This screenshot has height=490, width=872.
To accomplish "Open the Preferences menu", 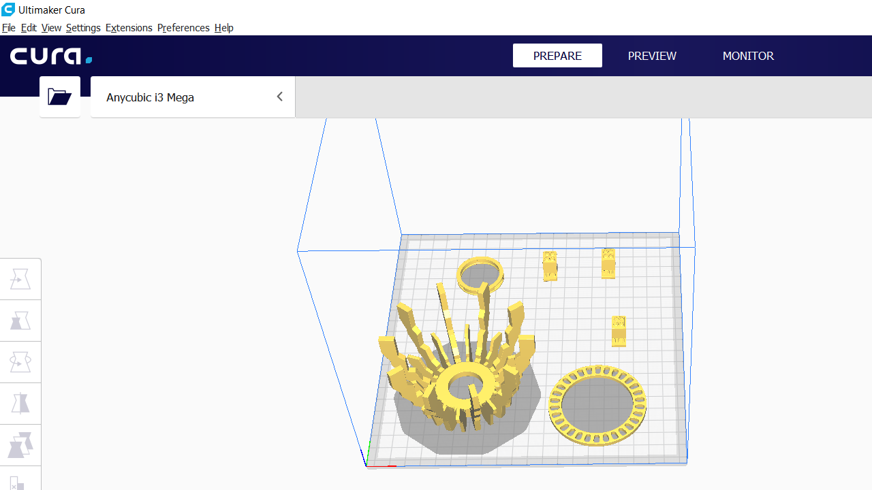I will coord(183,28).
